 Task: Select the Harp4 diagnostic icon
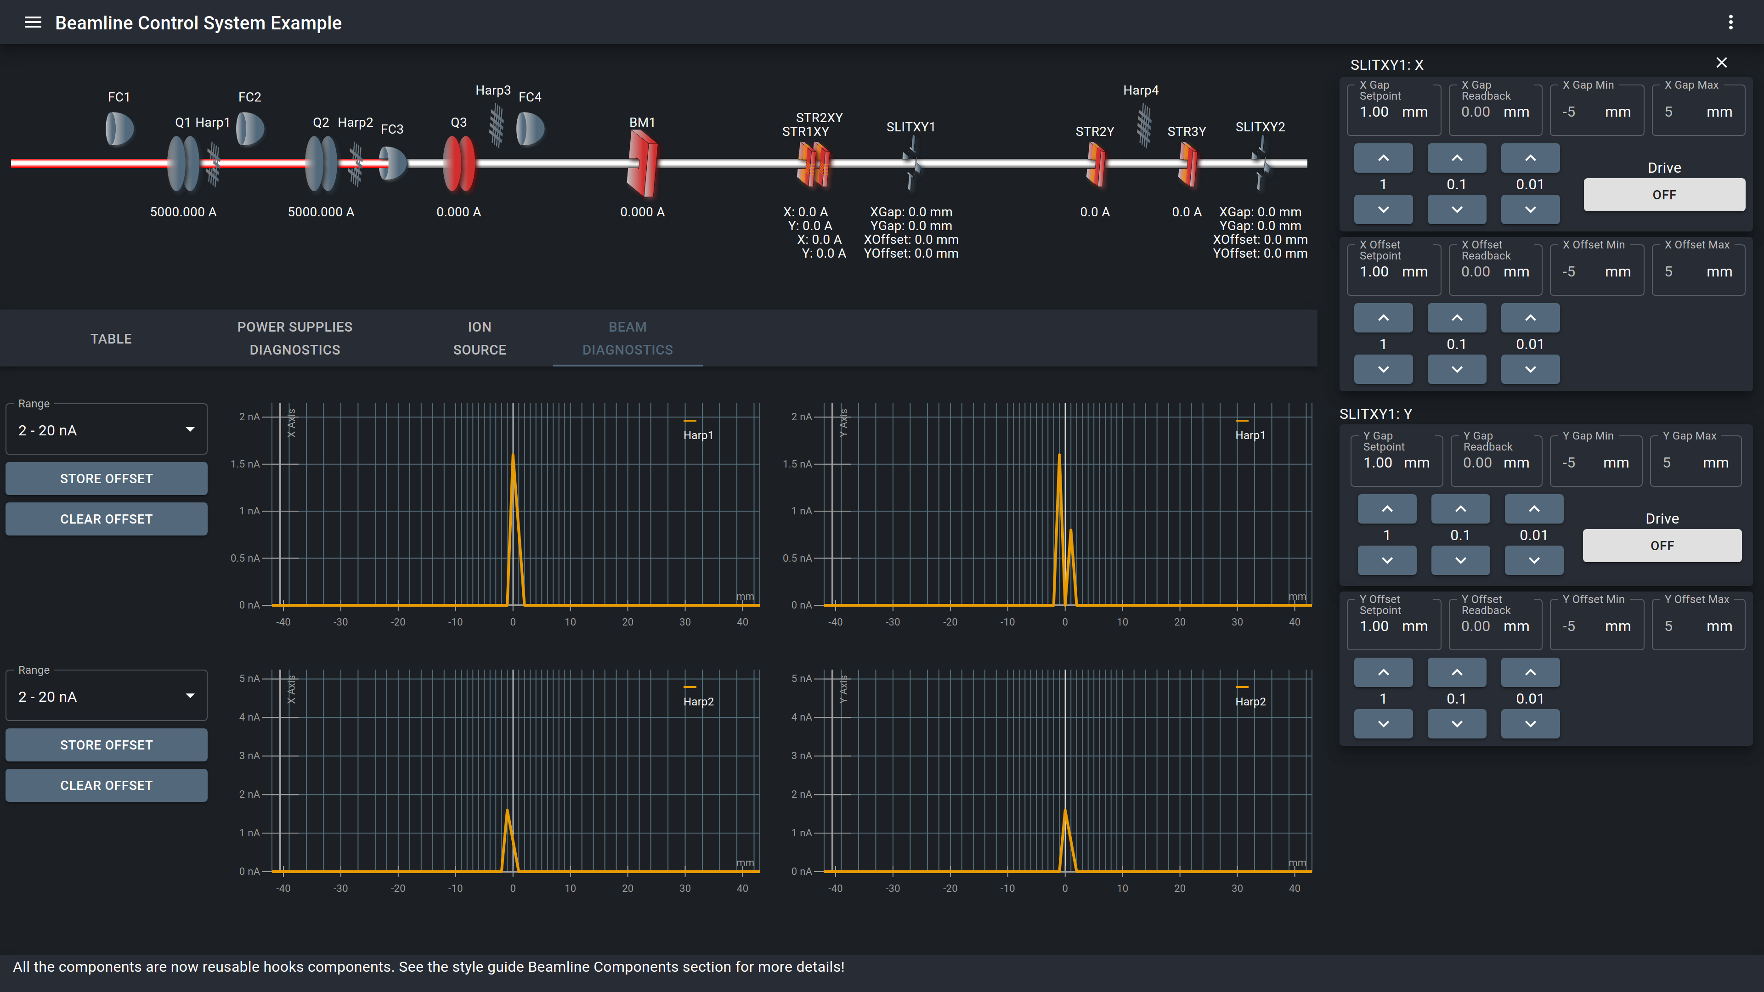click(x=1143, y=125)
